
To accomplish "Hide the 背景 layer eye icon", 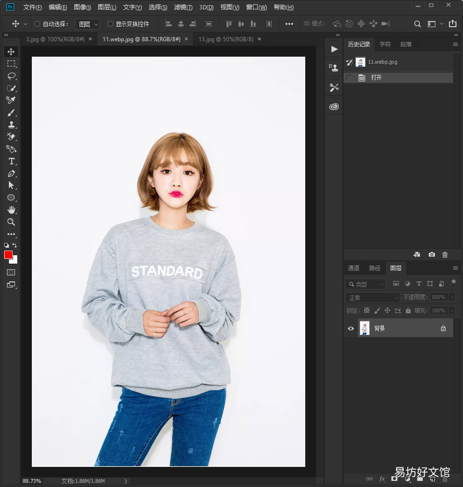I will [x=351, y=328].
